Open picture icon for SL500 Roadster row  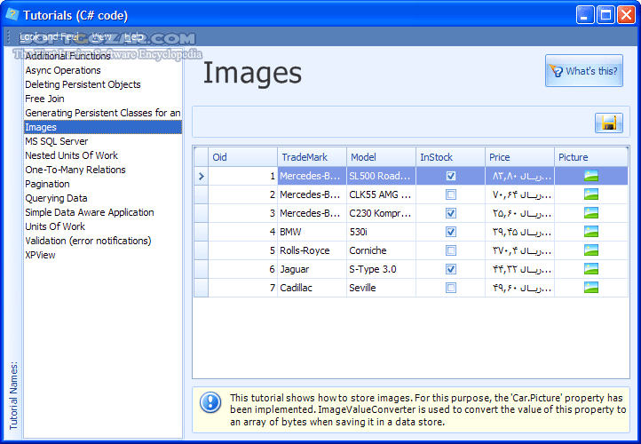pyautogui.click(x=591, y=176)
